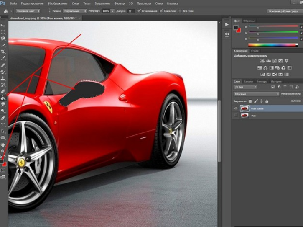Image resolution: width=303 pixels, height=227 pixels.
Task: Click the lock-all padlock icon in Layers
Action: point(266,101)
